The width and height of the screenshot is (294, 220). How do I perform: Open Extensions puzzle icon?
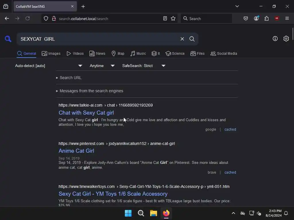pyautogui.click(x=266, y=18)
